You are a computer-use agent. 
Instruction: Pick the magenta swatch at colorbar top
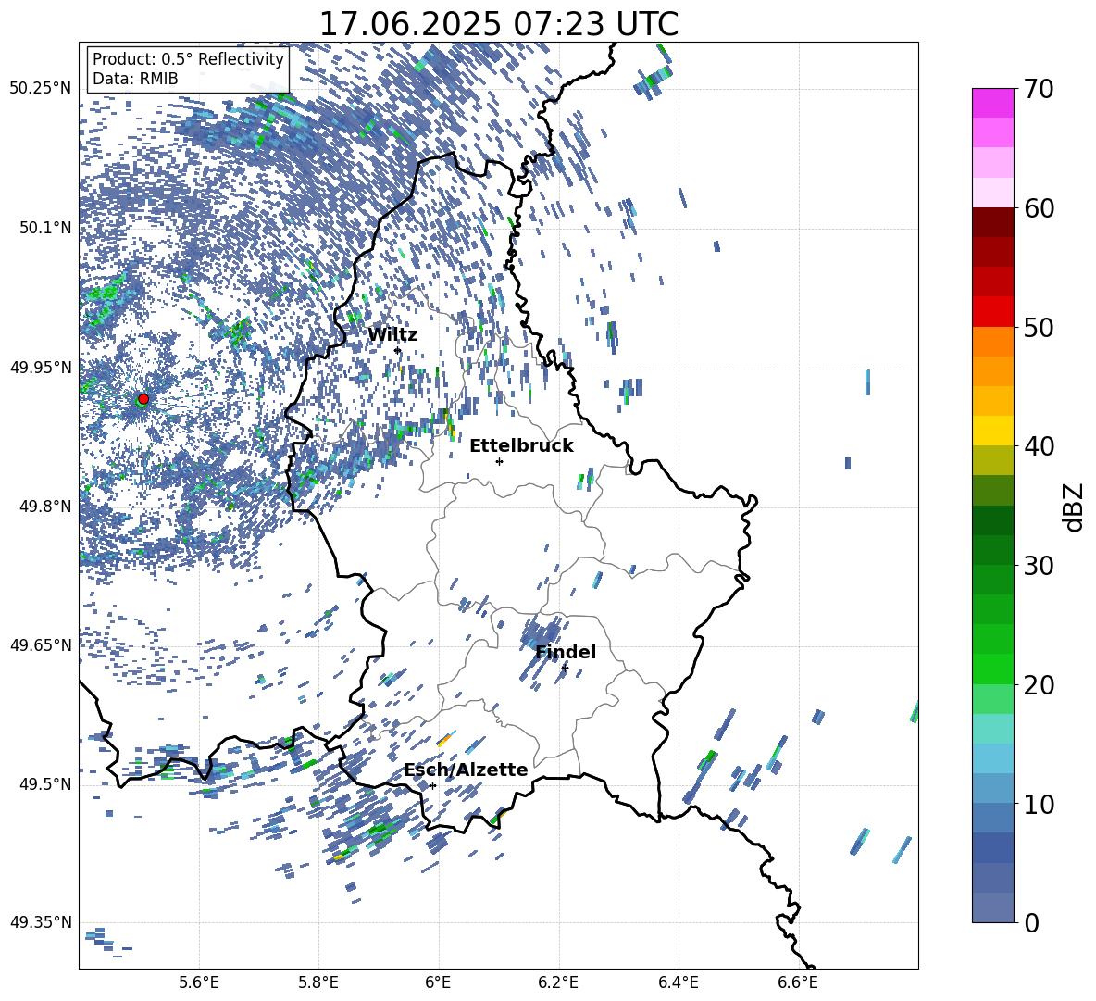[993, 104]
